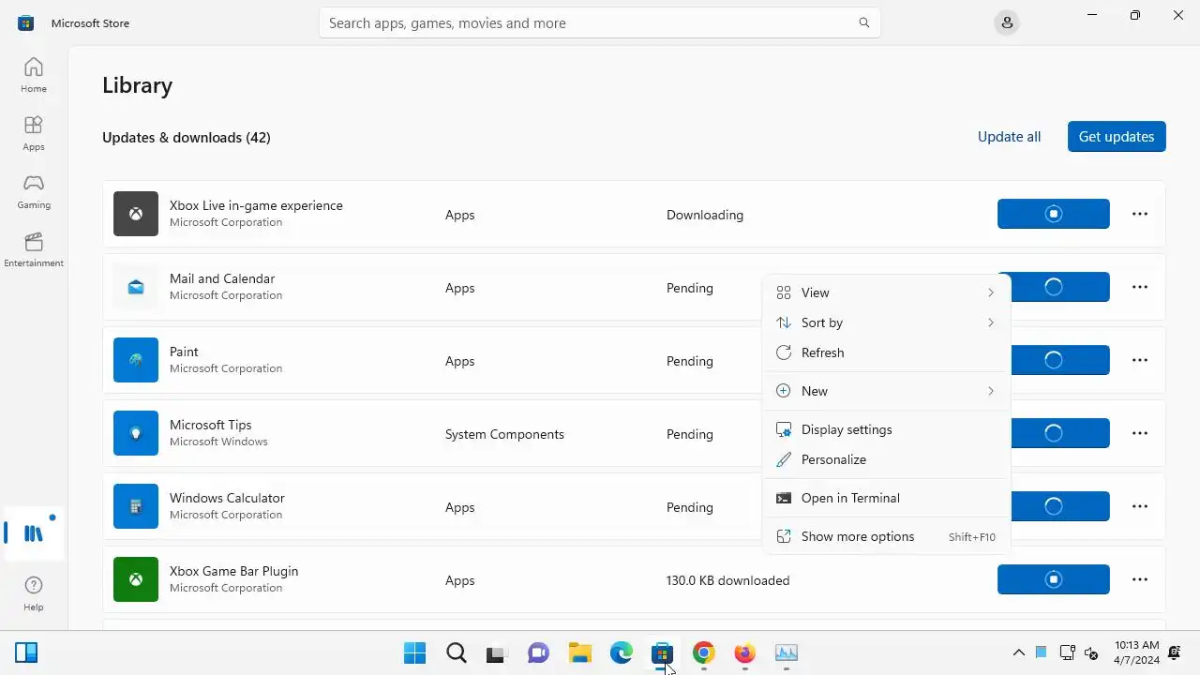Open taskbar Search
Screen dimensions: 1200x675
click(x=456, y=652)
